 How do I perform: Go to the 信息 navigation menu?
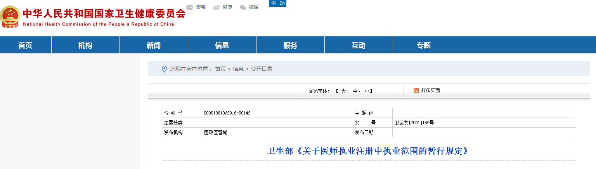coord(222,45)
